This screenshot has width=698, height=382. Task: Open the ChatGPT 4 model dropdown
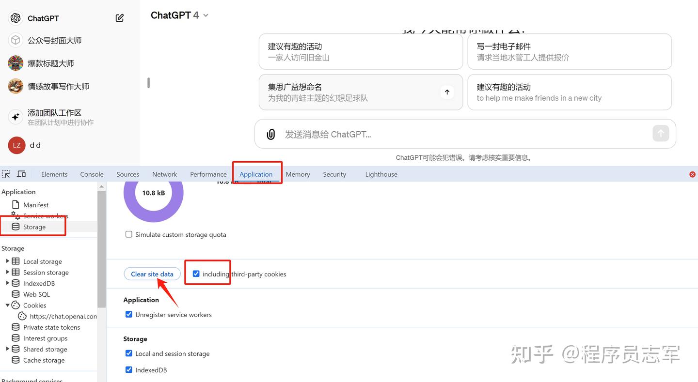pyautogui.click(x=179, y=15)
